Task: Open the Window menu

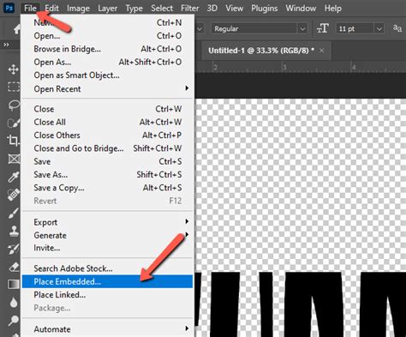Action: click(x=301, y=9)
